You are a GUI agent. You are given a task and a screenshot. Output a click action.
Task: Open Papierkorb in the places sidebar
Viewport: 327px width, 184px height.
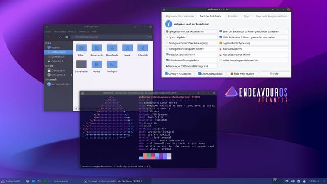tap(58, 61)
